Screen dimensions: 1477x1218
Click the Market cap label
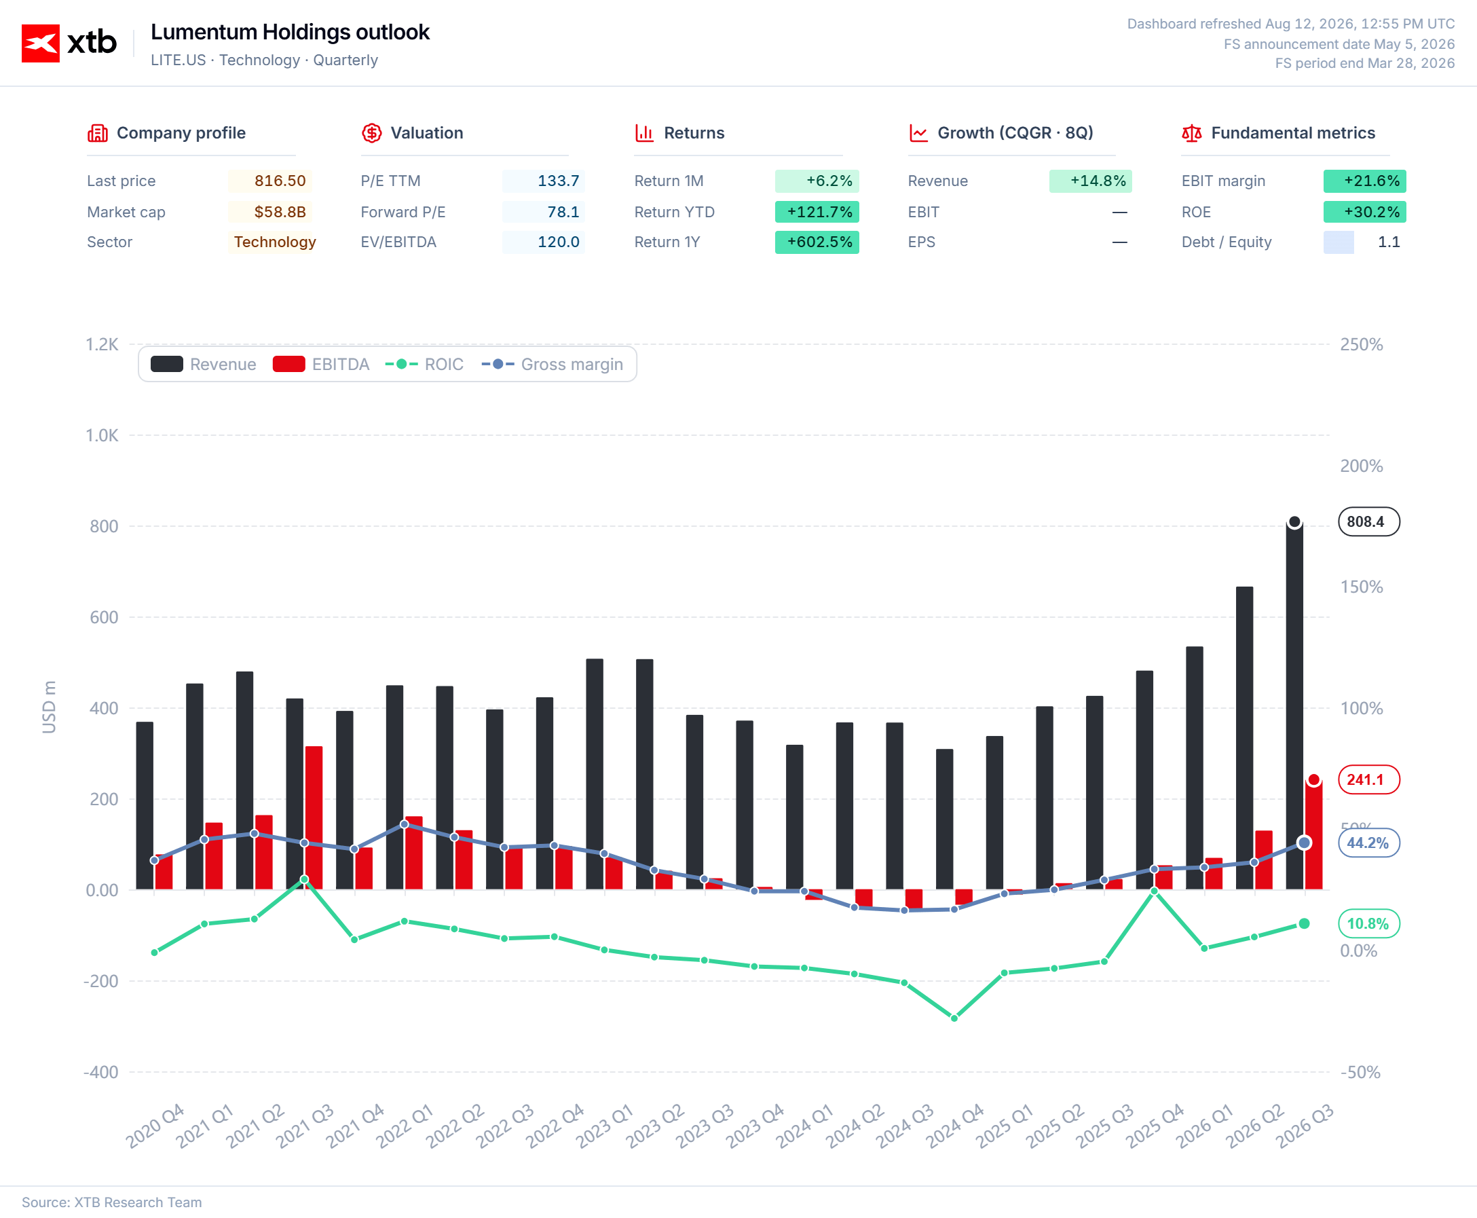pyautogui.click(x=126, y=212)
